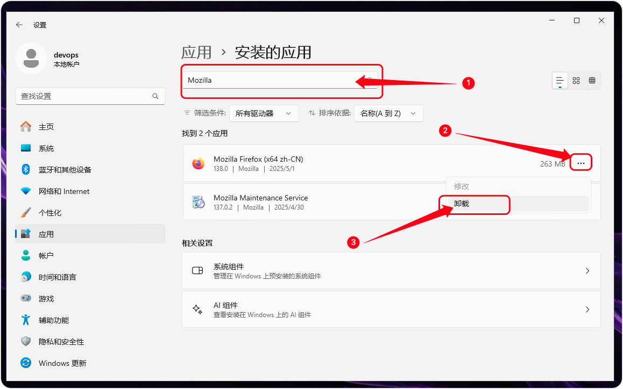This screenshot has width=623, height=389.
Task: Open 网络和 Internet settings
Action: [x=90, y=191]
